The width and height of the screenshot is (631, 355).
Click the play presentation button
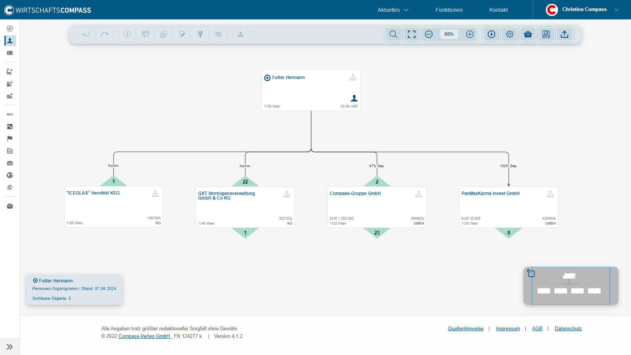(491, 34)
